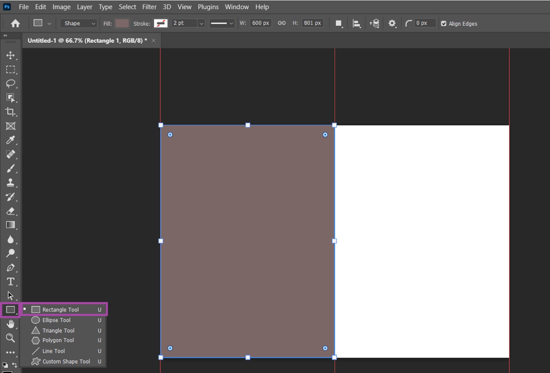Toggle the Align Edges checkbox
Viewport: 550px width, 373px height.
point(443,24)
